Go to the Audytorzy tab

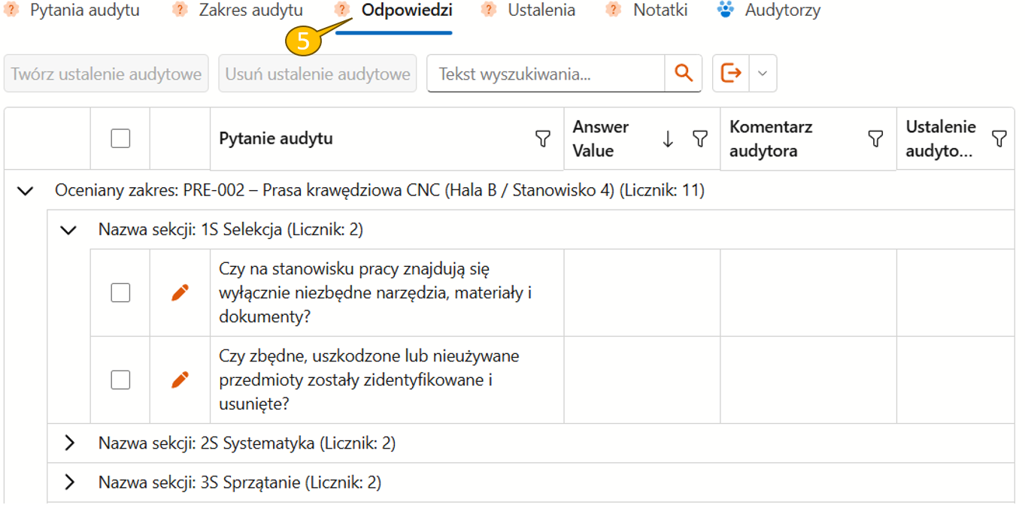(783, 11)
